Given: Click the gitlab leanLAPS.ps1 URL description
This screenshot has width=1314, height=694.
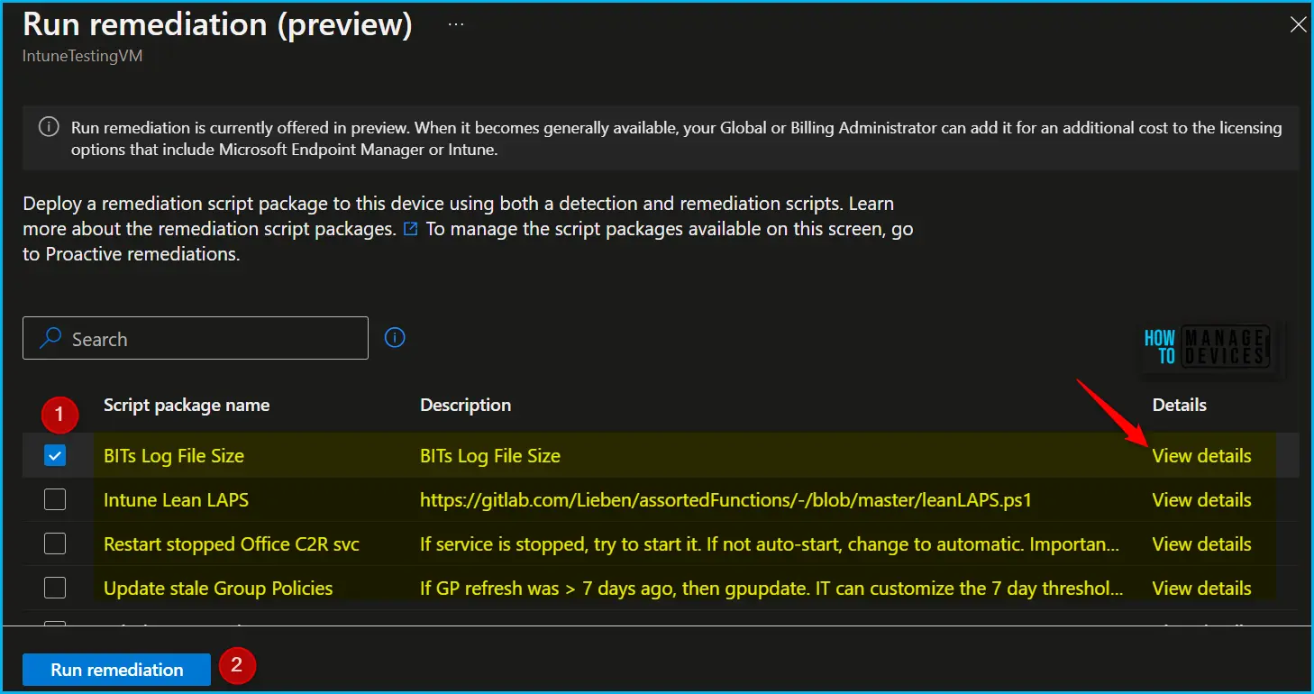Looking at the screenshot, I should (725, 500).
